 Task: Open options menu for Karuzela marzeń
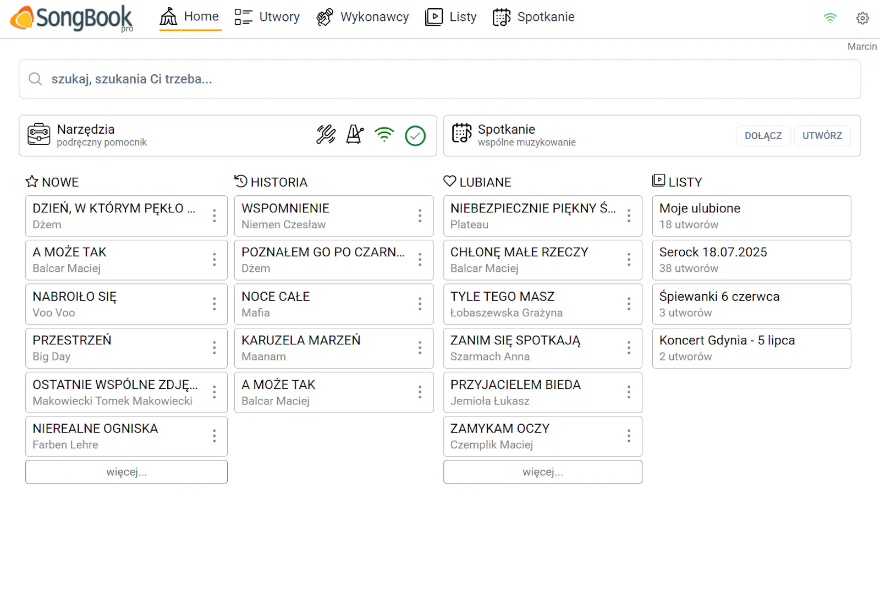[420, 348]
